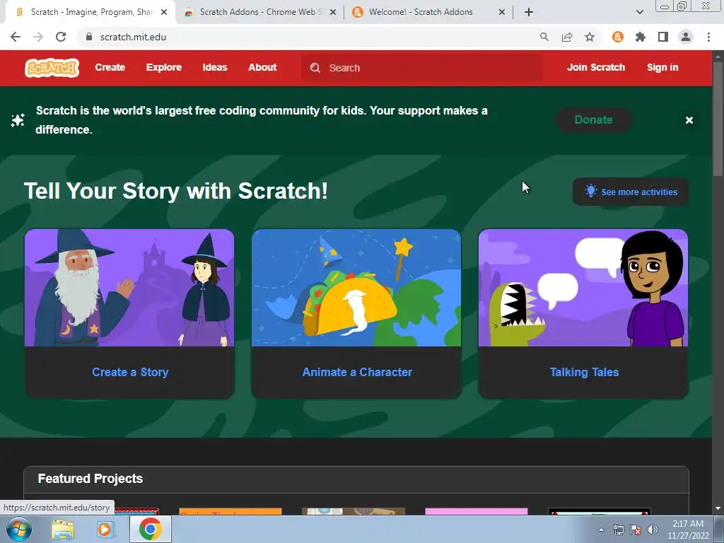Show hidden system tray icons
724x543 pixels.
(x=601, y=530)
